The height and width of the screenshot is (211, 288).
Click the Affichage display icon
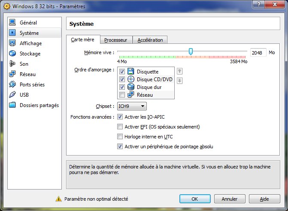[12, 43]
